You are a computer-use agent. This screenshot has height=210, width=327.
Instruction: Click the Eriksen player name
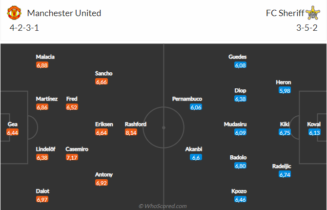(x=104, y=124)
